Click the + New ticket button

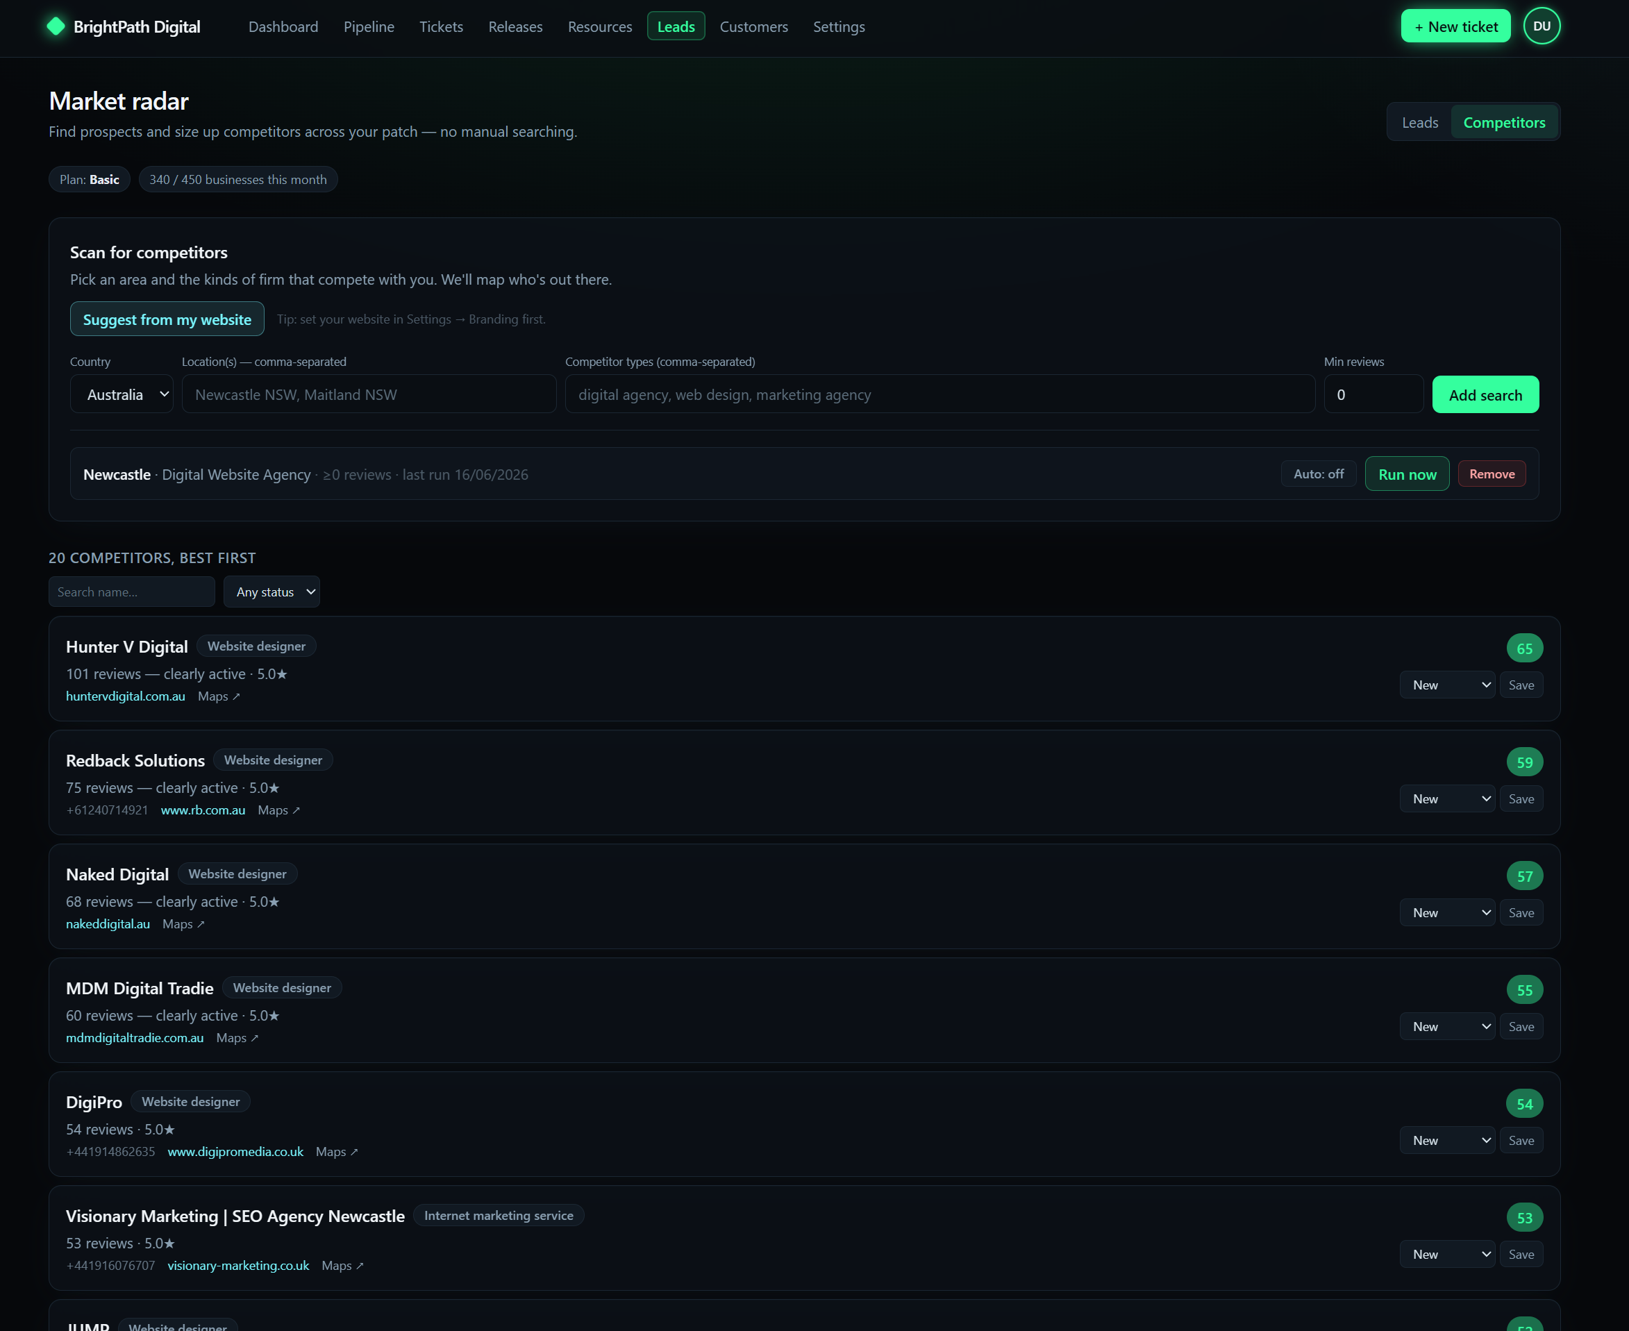click(x=1455, y=27)
